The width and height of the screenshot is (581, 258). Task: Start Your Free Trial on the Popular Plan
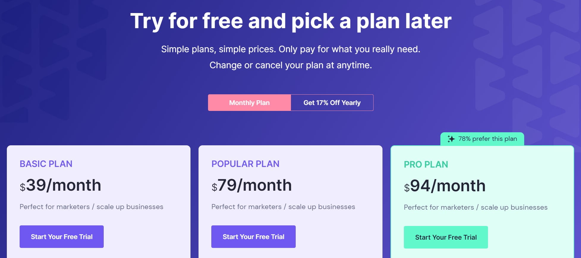coord(253,236)
